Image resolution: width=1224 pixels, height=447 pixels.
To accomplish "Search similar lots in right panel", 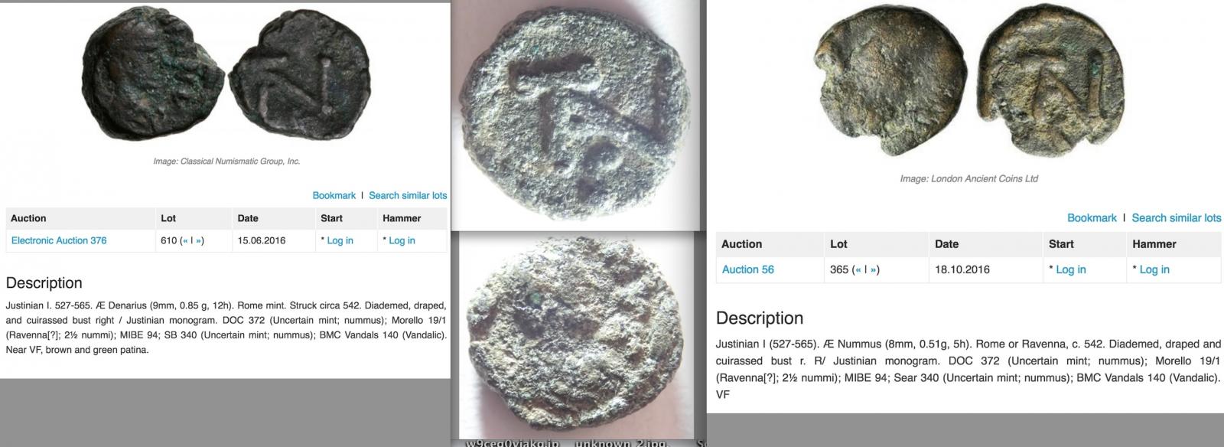I will click(x=1177, y=218).
